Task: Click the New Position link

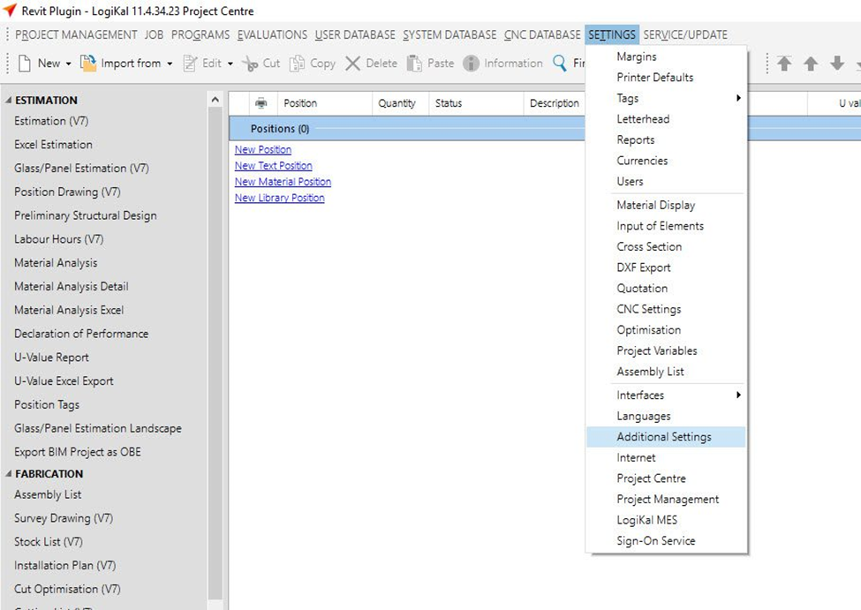Action: tap(262, 150)
